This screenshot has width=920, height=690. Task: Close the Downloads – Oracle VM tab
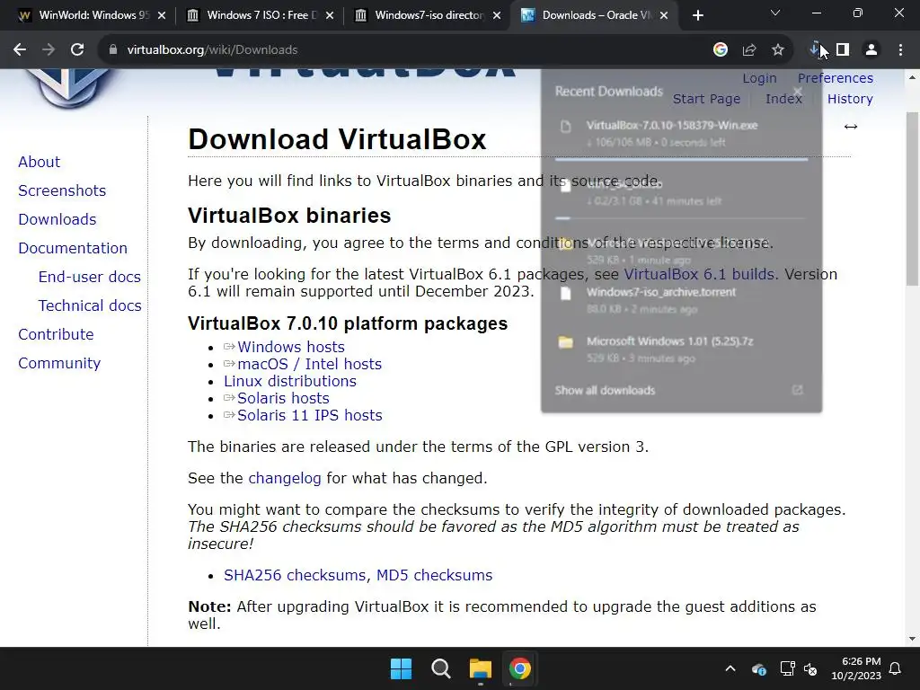tap(664, 15)
